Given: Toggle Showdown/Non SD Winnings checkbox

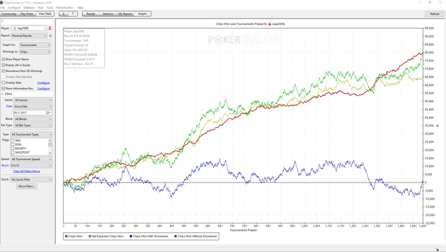Looking at the screenshot, I should pos(3,71).
